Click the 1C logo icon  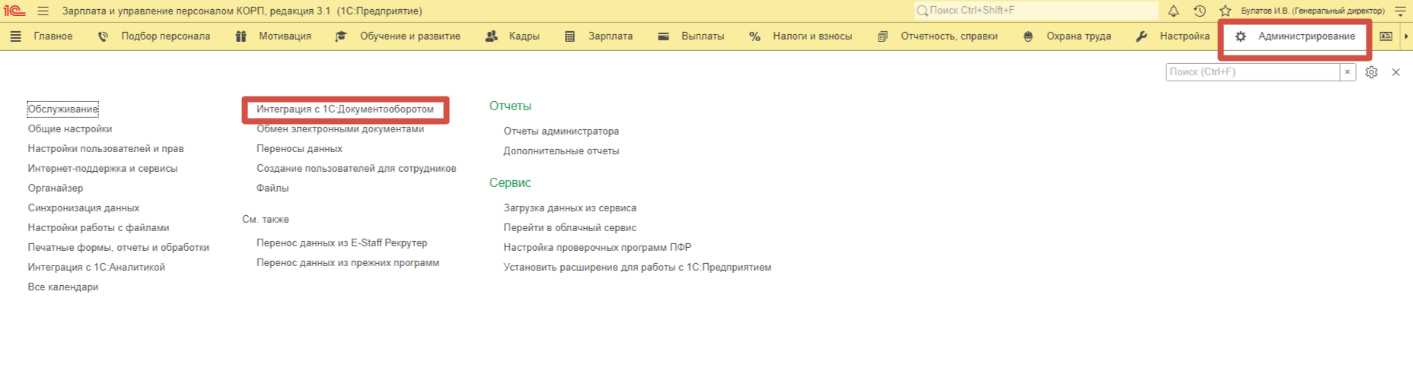coord(14,11)
